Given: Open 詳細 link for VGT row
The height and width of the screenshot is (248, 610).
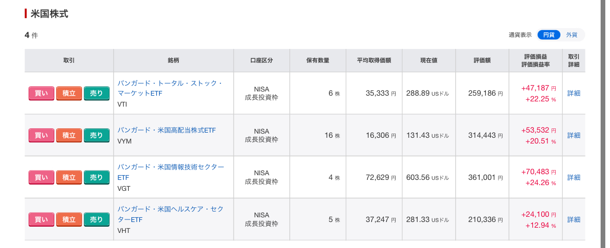Looking at the screenshot, I should click(574, 177).
